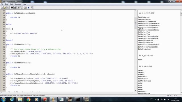Click the SetPlayerCameraLookAt code line
This screenshot has height=102, width=182.
point(44,83)
